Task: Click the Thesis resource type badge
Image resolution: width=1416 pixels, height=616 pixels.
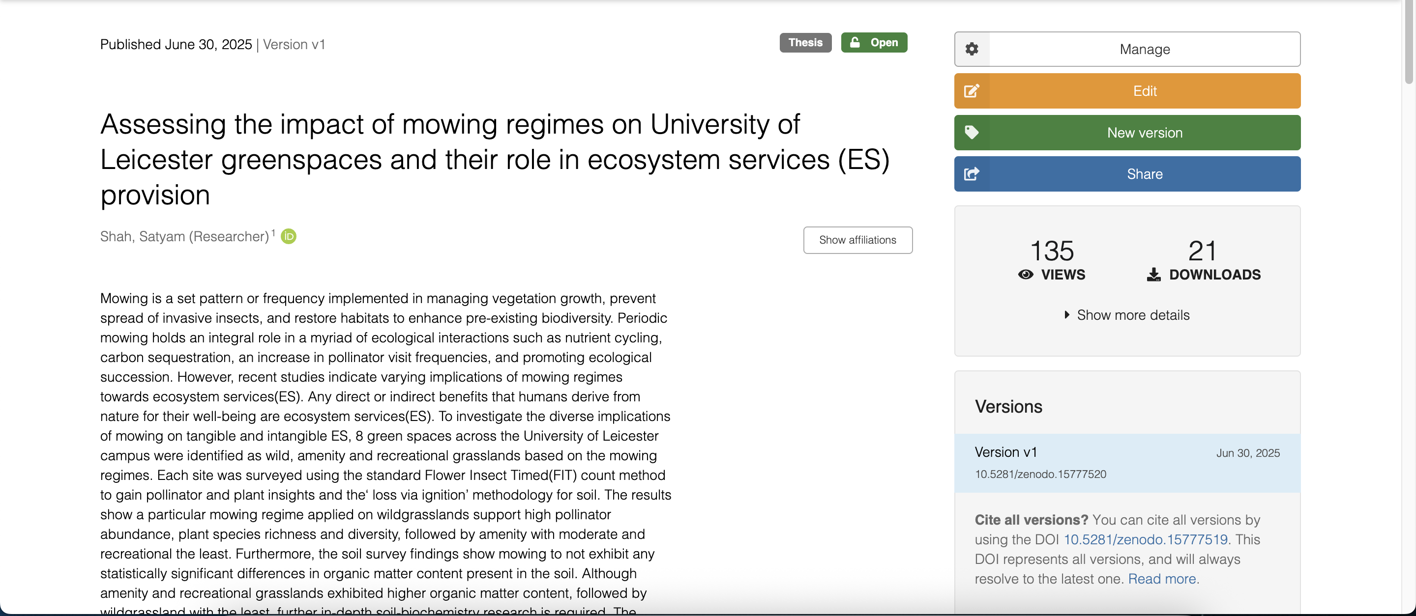Action: (805, 43)
